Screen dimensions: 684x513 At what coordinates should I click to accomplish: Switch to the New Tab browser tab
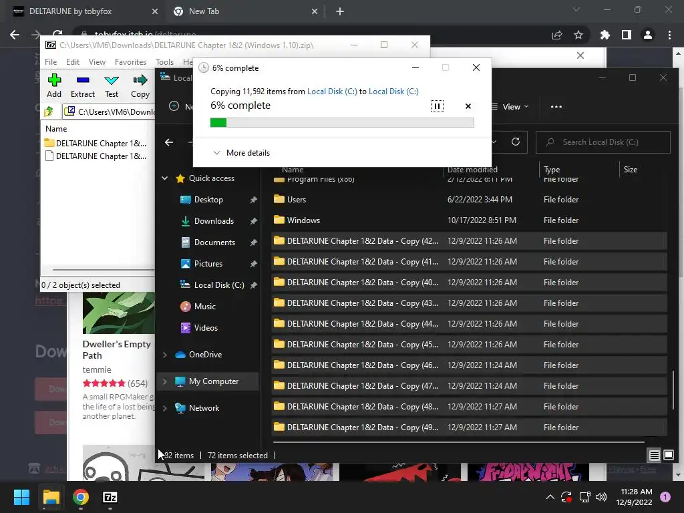tap(244, 11)
